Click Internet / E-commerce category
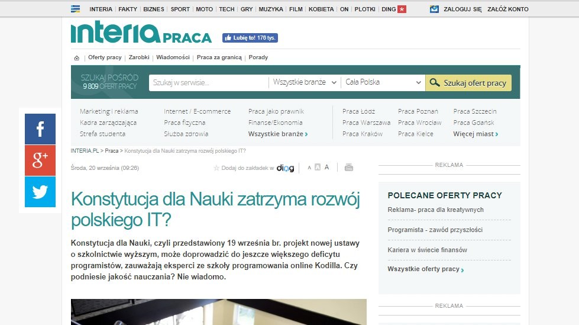This screenshot has height=325, width=579. 197,111
